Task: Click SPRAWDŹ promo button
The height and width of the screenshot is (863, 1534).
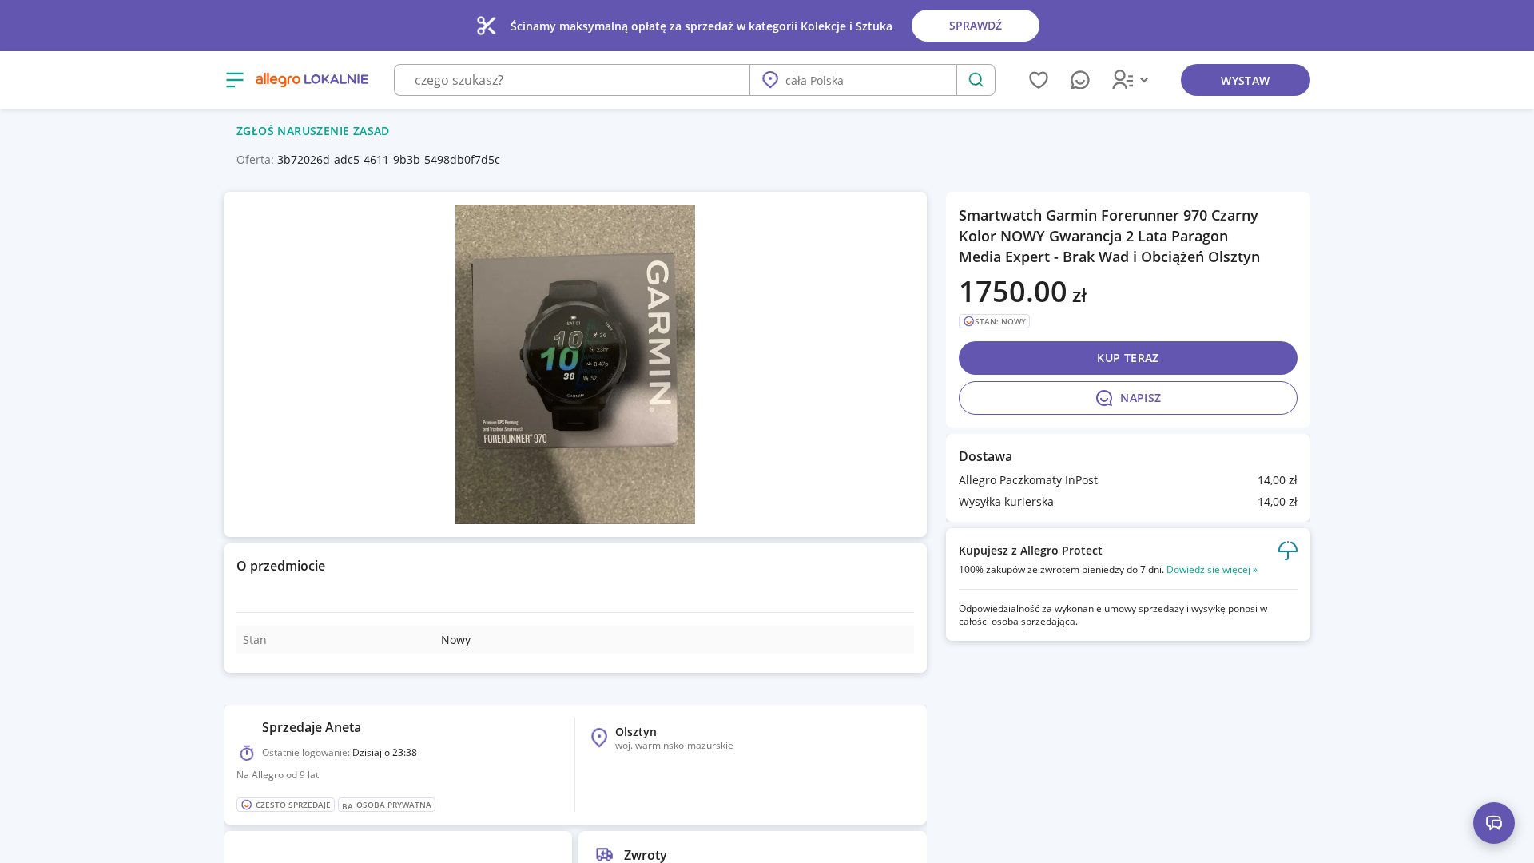Action: pyautogui.click(x=976, y=26)
